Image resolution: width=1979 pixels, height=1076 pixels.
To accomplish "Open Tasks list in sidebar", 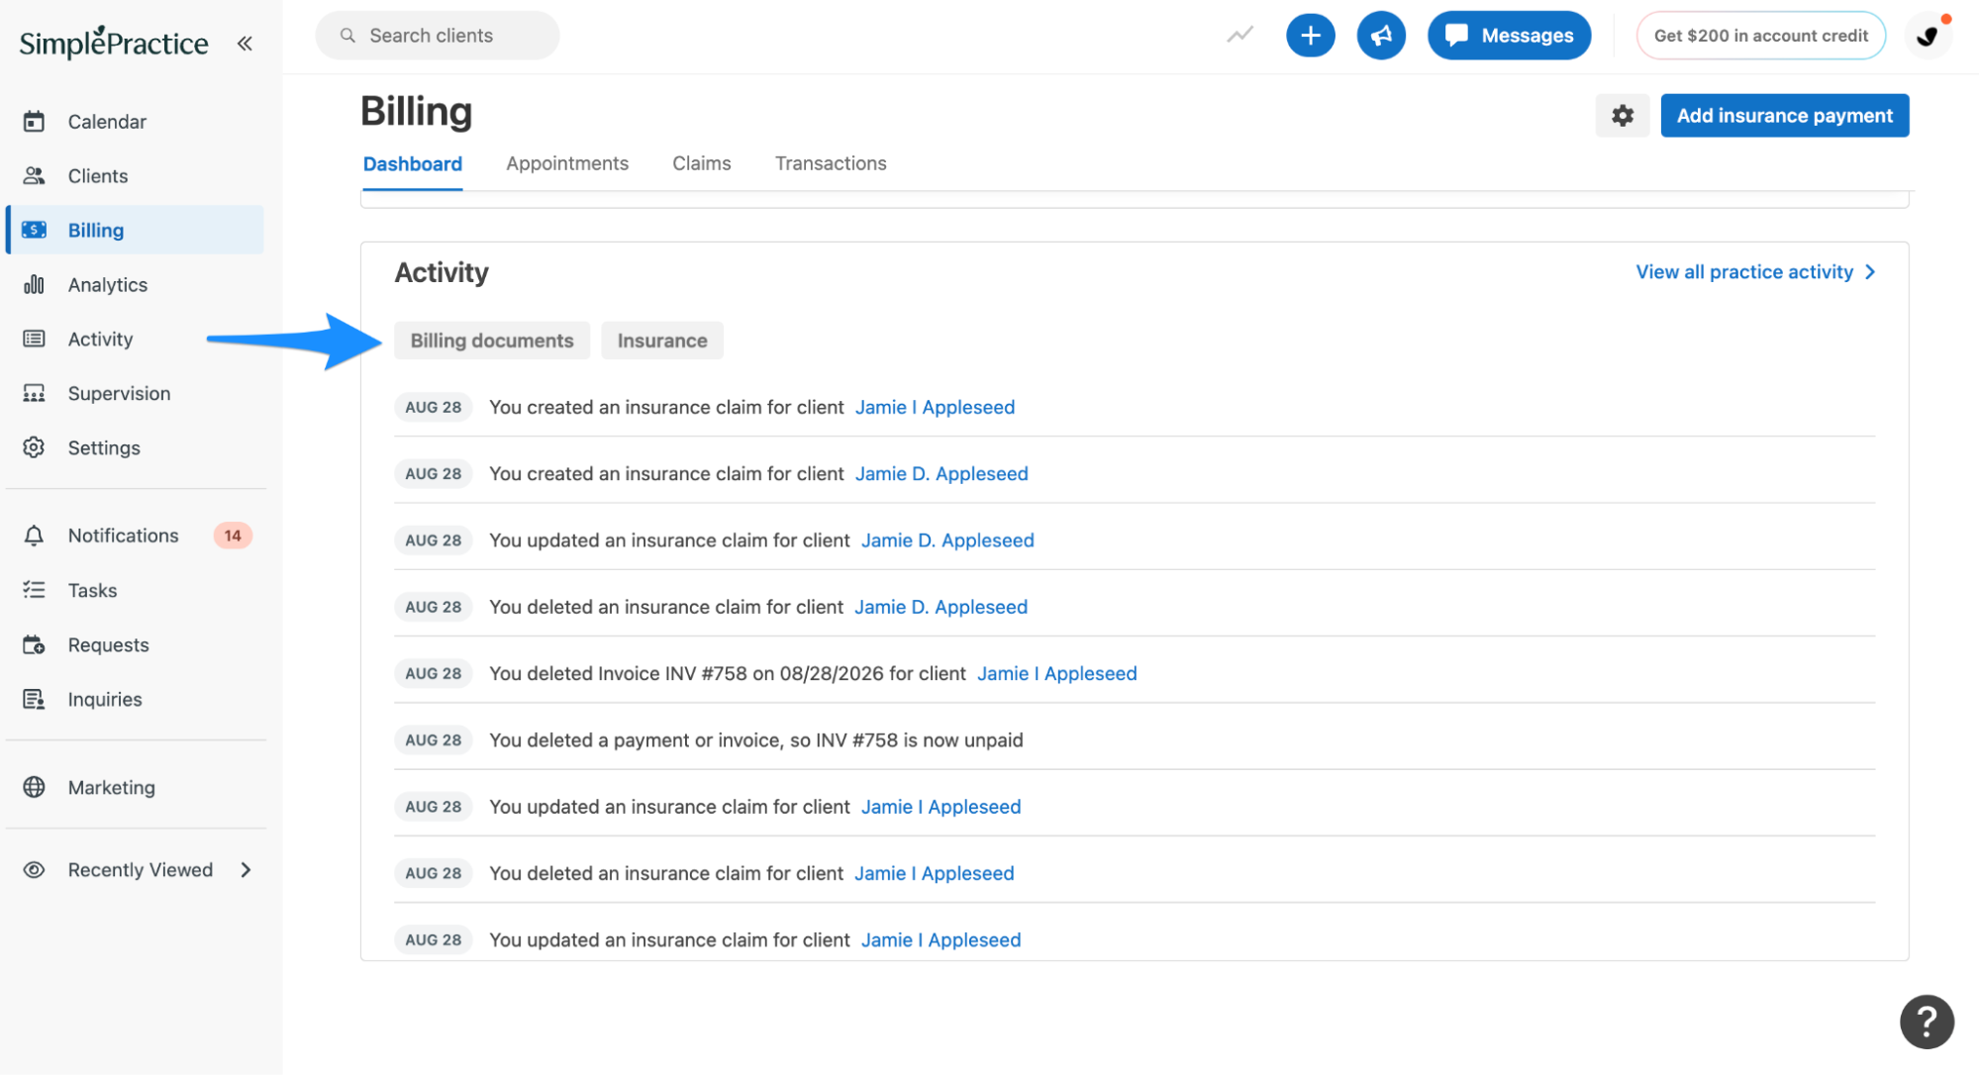I will point(92,590).
